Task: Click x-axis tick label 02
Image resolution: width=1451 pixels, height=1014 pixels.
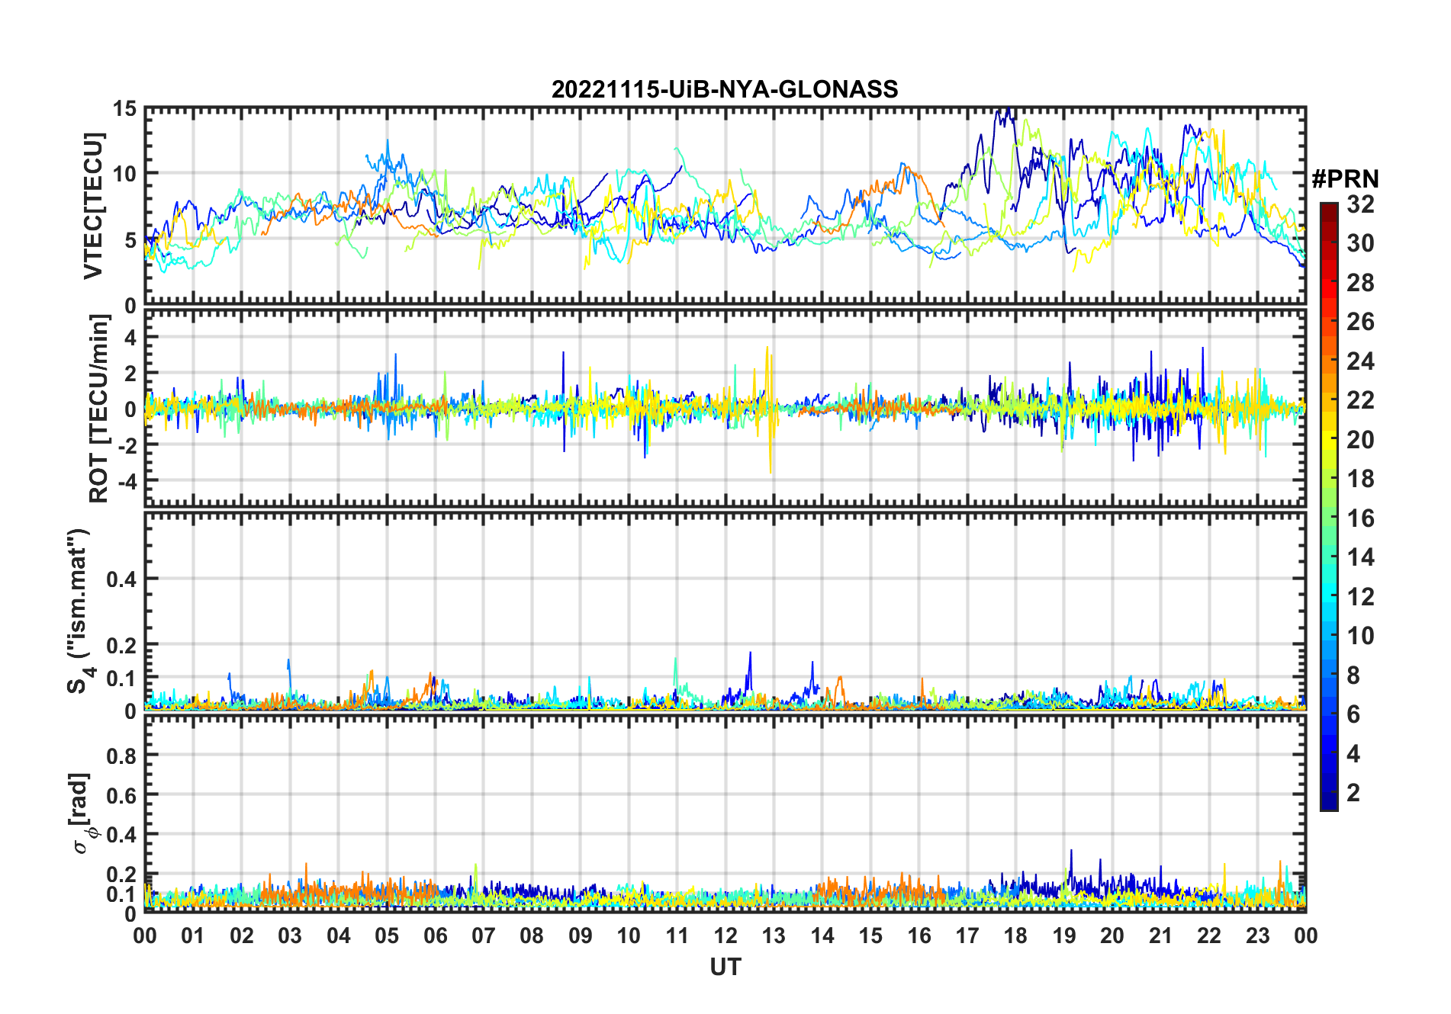Action: (x=242, y=936)
